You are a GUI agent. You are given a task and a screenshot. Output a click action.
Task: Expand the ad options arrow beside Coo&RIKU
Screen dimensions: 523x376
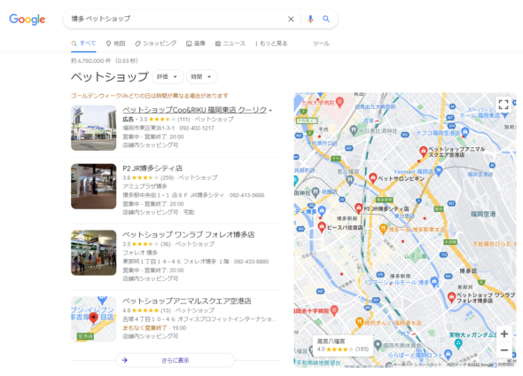[x=270, y=111]
